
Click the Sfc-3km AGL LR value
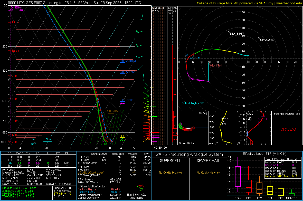(19, 188)
